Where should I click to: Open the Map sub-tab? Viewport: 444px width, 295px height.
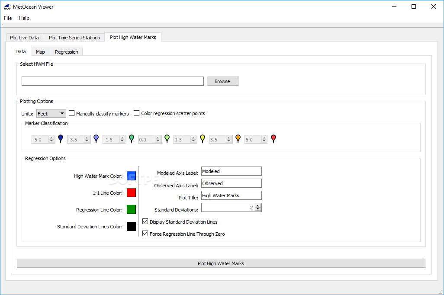[40, 52]
